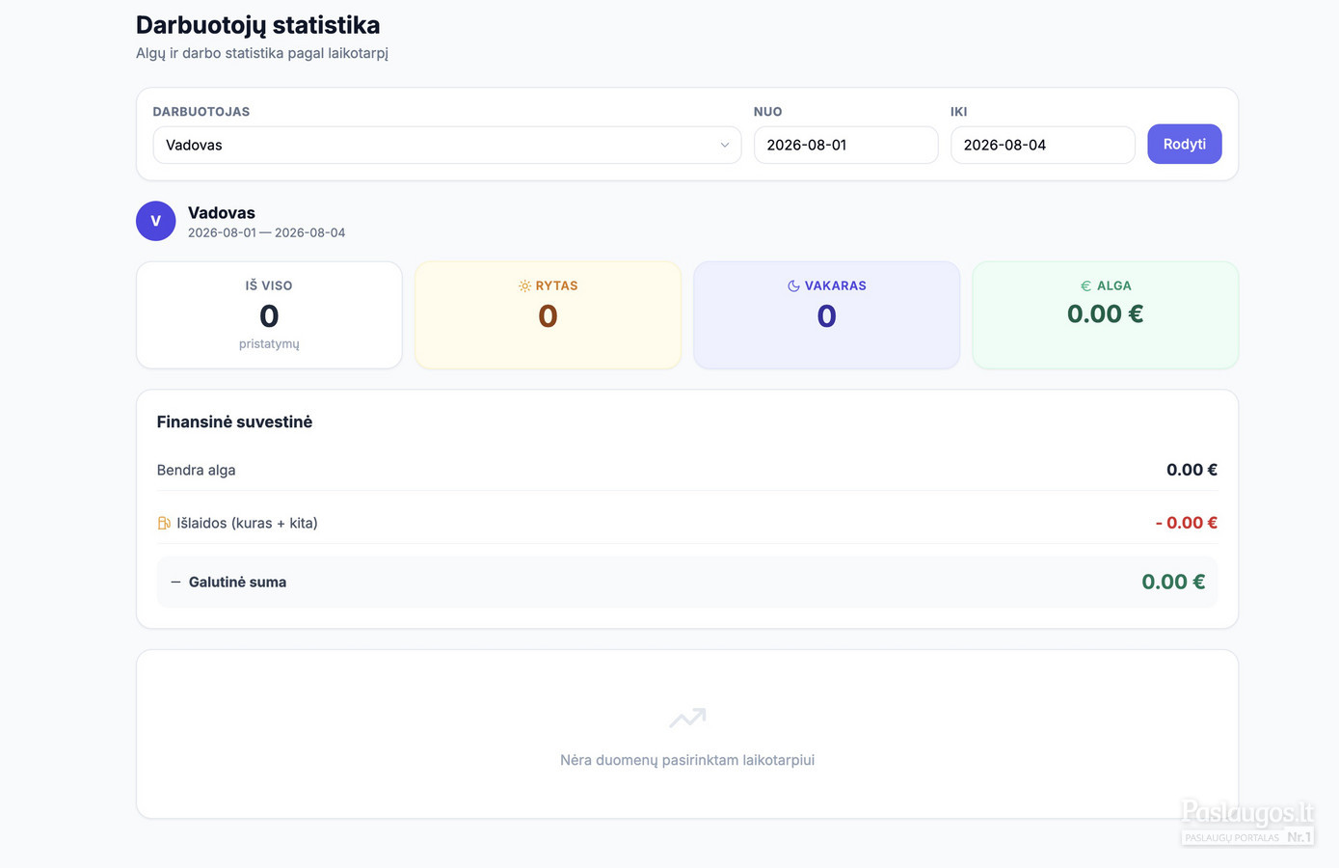The image size is (1339, 868).
Task: Click the Darbuotojų statistika page heading
Action: (x=257, y=25)
